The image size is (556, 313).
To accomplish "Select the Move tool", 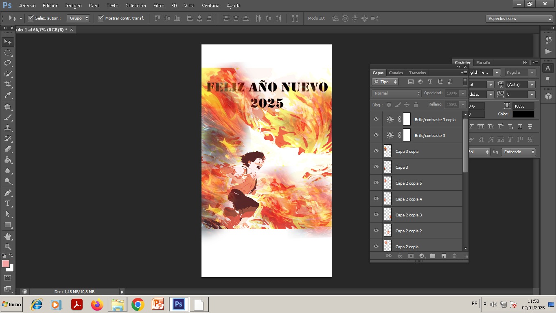I will coord(8,42).
